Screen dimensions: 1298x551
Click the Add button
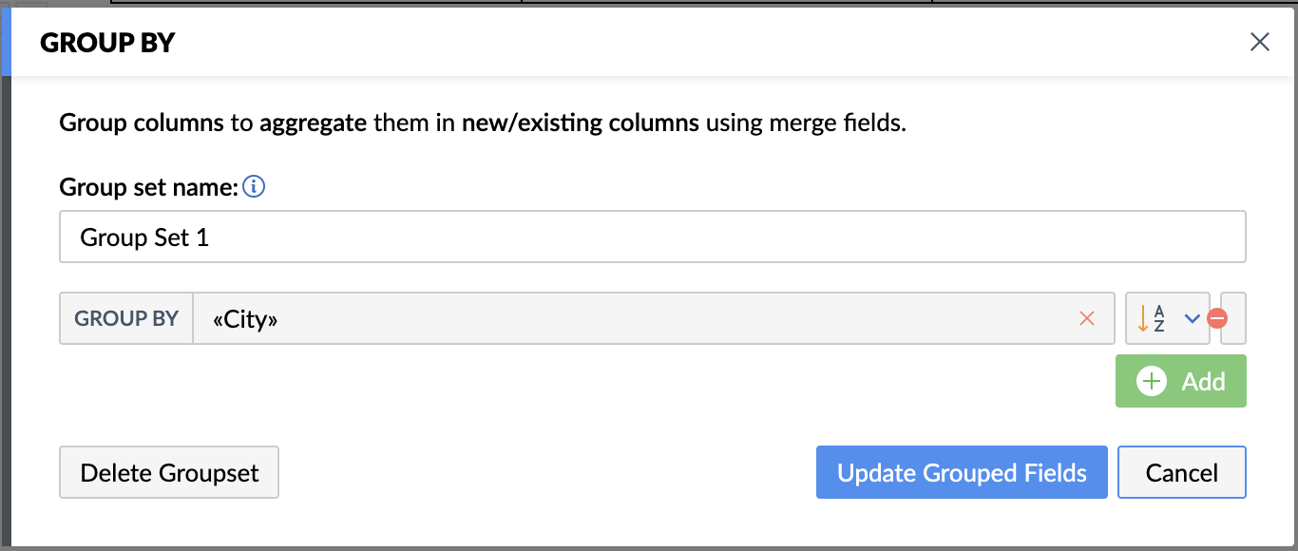coord(1181,382)
